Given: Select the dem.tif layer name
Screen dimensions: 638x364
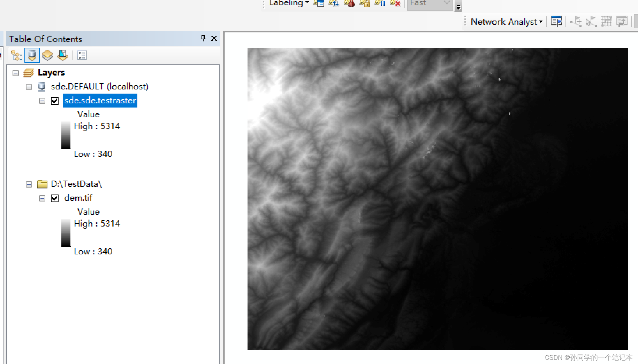Looking at the screenshot, I should point(78,198).
